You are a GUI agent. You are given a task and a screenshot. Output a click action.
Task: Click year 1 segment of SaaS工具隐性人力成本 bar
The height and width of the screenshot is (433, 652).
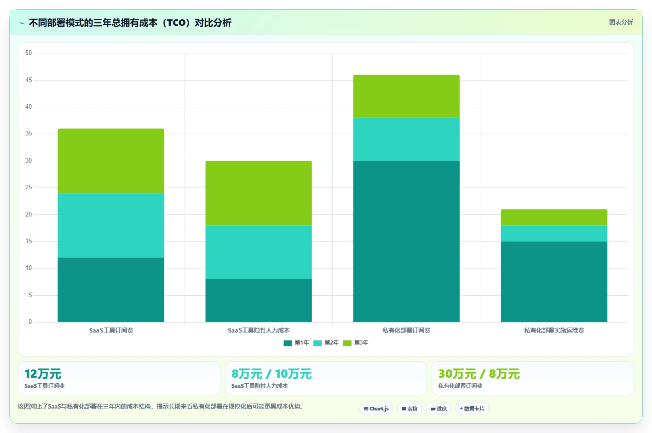[x=259, y=300]
